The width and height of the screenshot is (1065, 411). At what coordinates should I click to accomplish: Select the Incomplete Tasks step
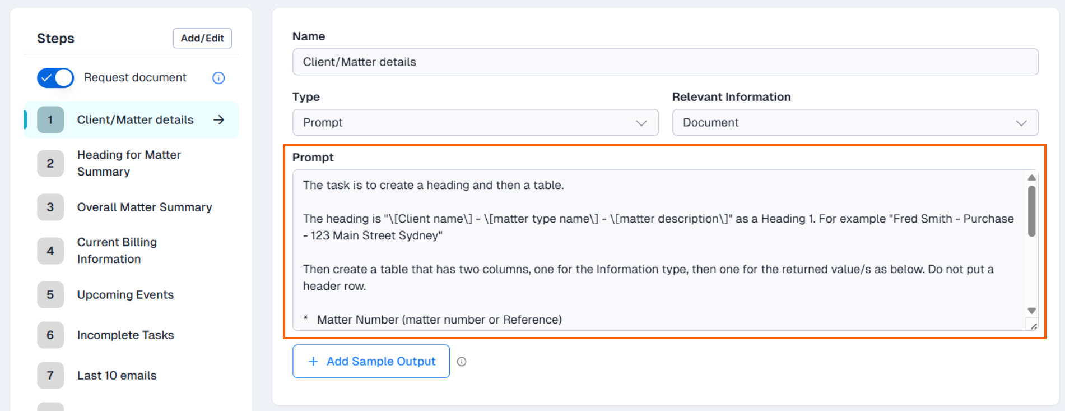[125, 335]
